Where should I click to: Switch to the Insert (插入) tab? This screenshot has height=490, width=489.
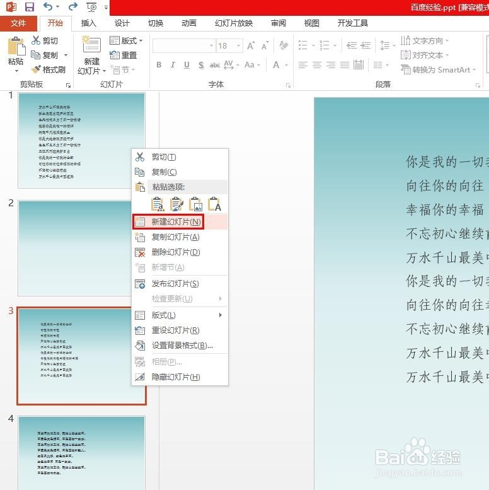(x=88, y=23)
